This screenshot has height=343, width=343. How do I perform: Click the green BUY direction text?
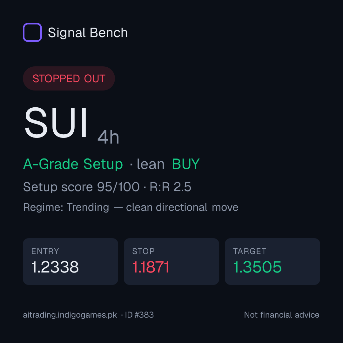coord(186,164)
